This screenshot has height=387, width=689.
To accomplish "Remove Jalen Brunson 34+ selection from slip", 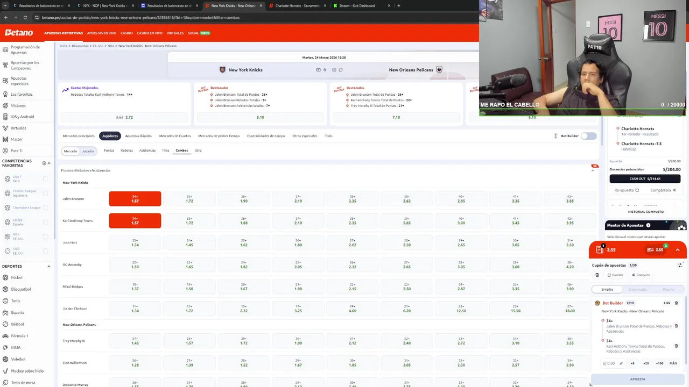I will click(676, 326).
